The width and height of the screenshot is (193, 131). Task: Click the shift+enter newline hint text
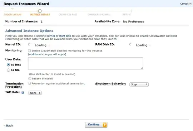point(52,74)
